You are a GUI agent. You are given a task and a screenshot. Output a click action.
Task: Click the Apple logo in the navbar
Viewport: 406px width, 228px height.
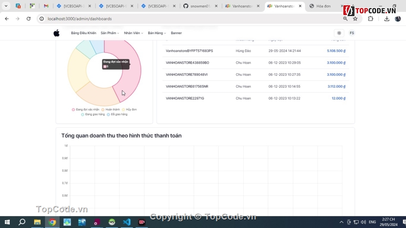(x=56, y=33)
